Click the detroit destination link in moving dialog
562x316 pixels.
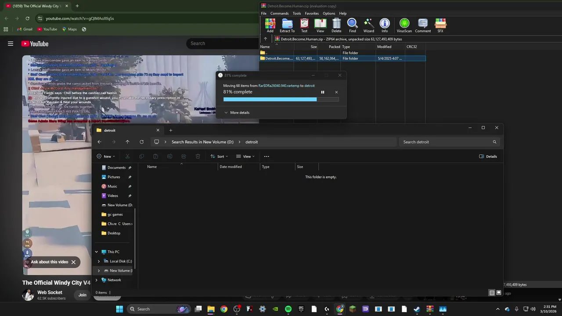pos(310,86)
